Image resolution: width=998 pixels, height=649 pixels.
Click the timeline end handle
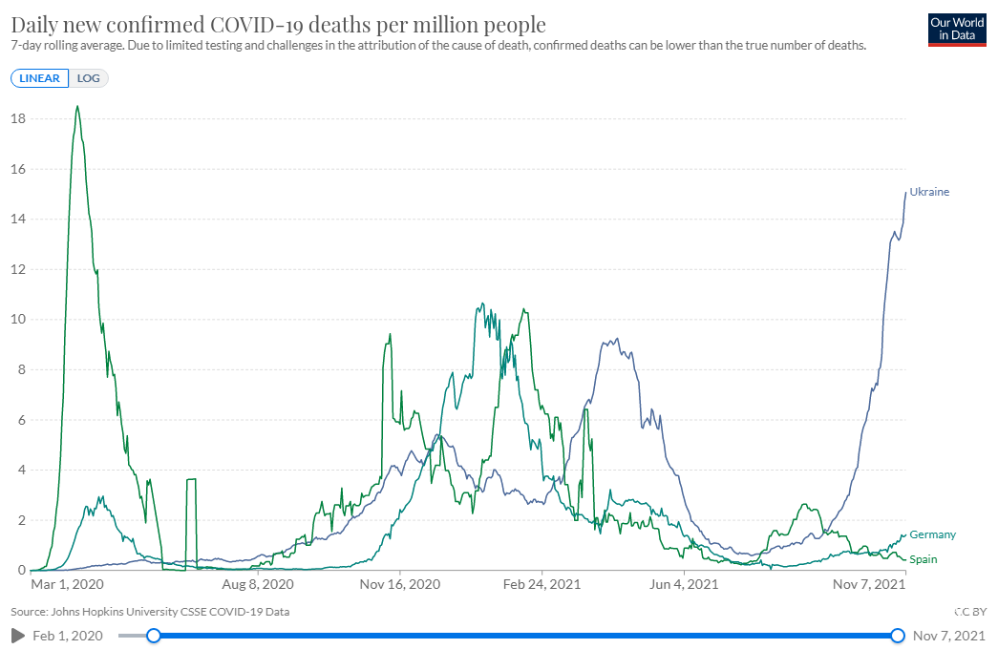[x=898, y=636]
